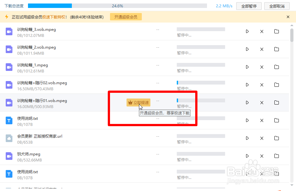Resume download of 驯犬师.mpeg
The width and height of the screenshot is (296, 191).
(247, 156)
